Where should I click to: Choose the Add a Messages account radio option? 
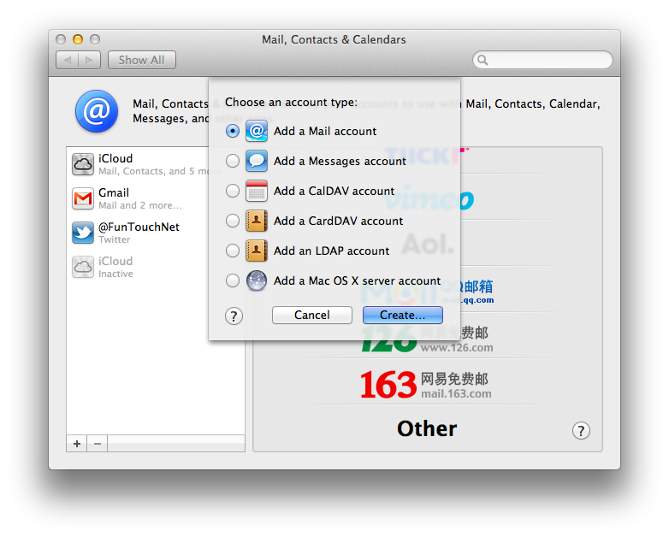233,161
